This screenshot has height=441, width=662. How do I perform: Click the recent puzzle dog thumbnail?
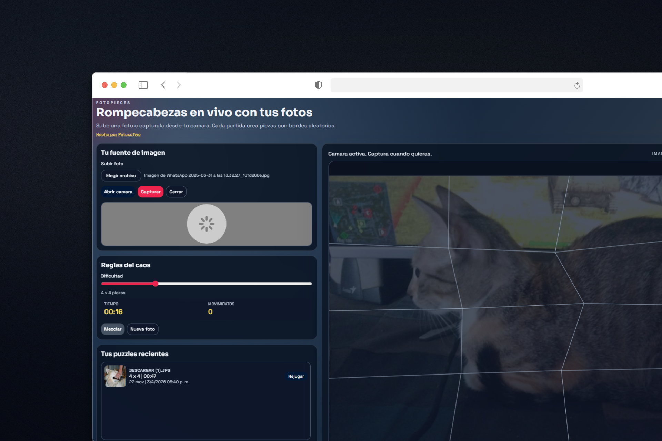[115, 376]
